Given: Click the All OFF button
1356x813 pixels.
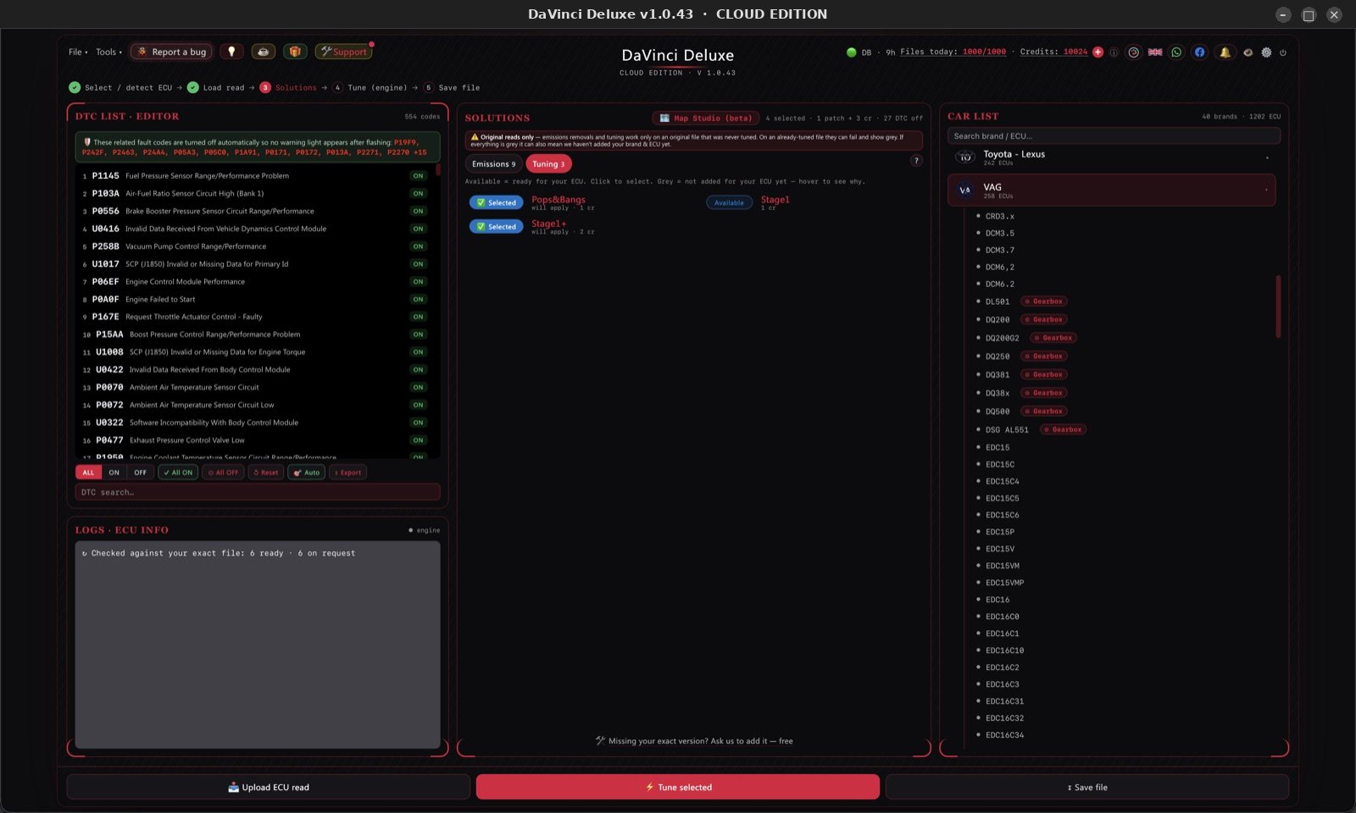Looking at the screenshot, I should [x=224, y=473].
